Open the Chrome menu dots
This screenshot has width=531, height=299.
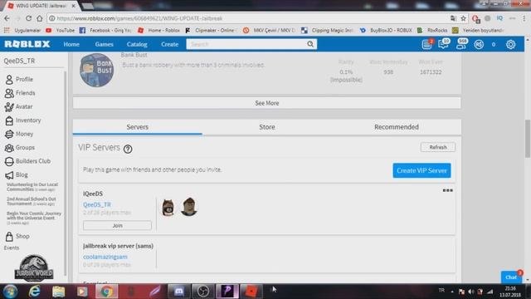[x=524, y=18]
